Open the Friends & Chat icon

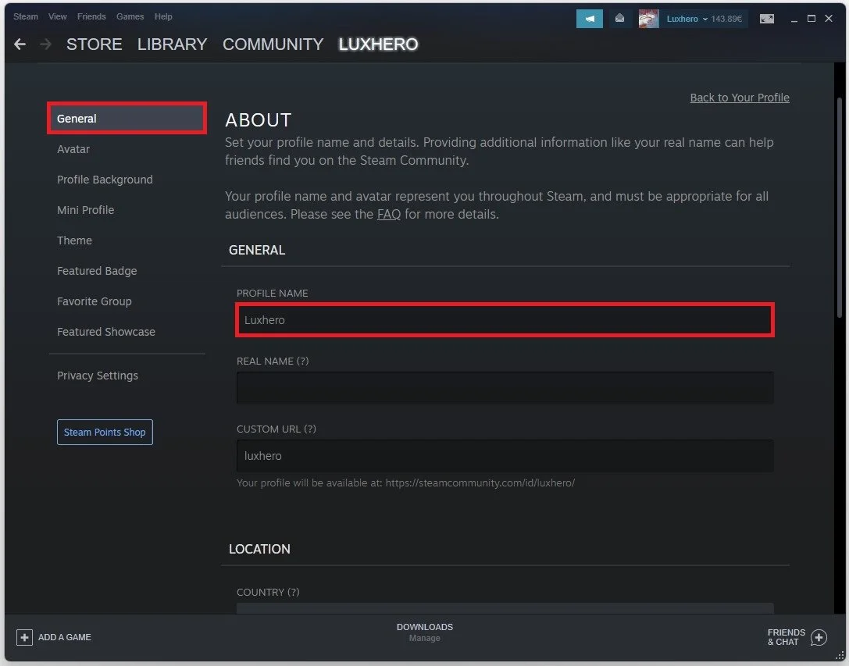click(818, 637)
